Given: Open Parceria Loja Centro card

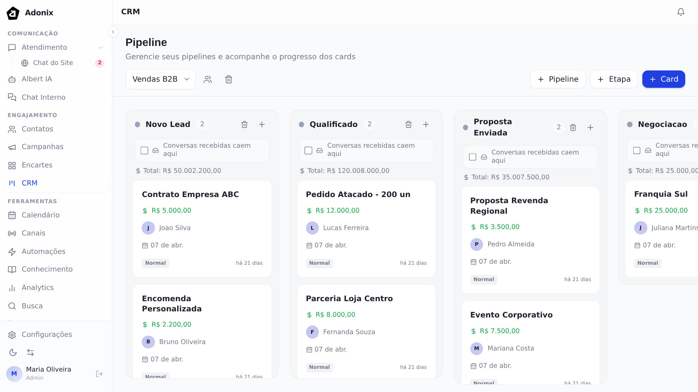Looking at the screenshot, I should 366,331.
